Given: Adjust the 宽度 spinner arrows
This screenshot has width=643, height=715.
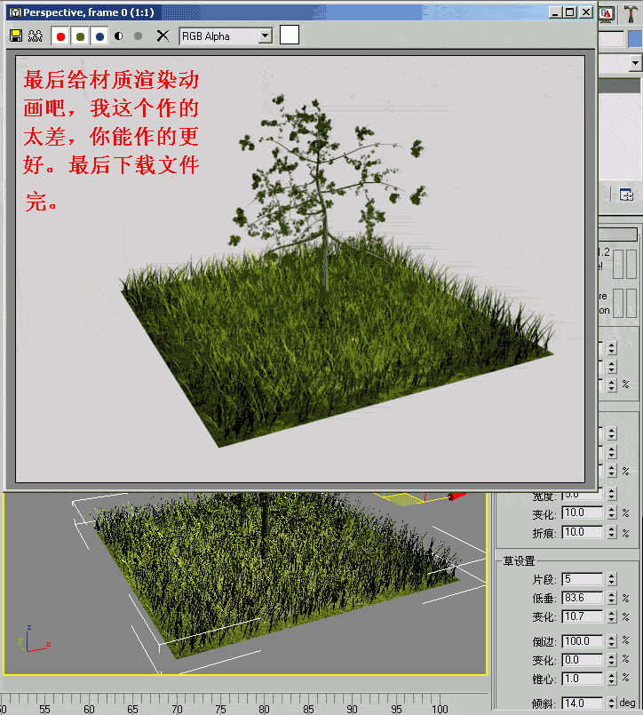Looking at the screenshot, I should [612, 494].
